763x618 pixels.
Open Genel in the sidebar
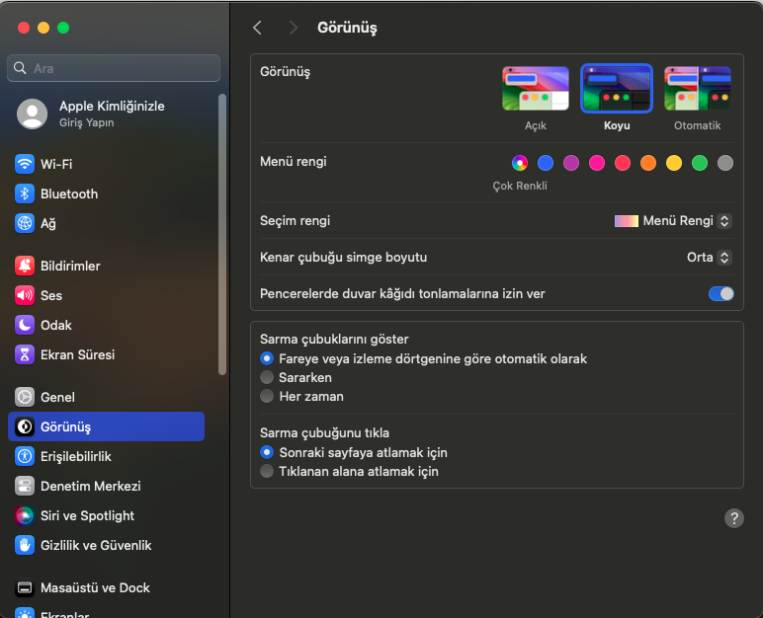point(57,397)
